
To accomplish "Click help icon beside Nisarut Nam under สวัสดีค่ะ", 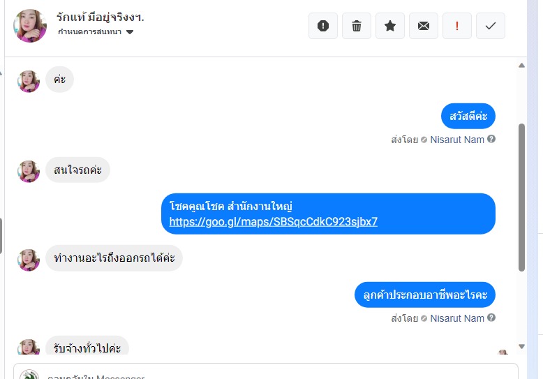I will pos(491,139).
